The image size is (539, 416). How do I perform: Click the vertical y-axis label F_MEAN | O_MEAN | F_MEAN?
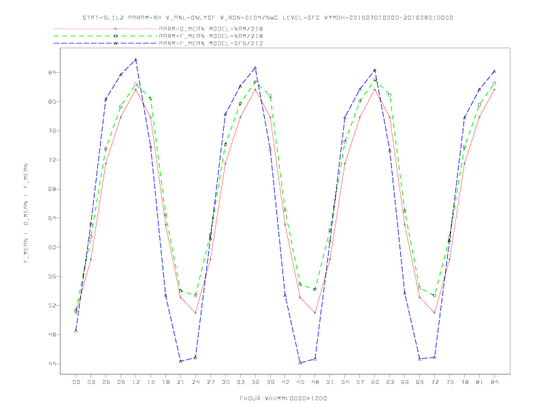(x=26, y=213)
